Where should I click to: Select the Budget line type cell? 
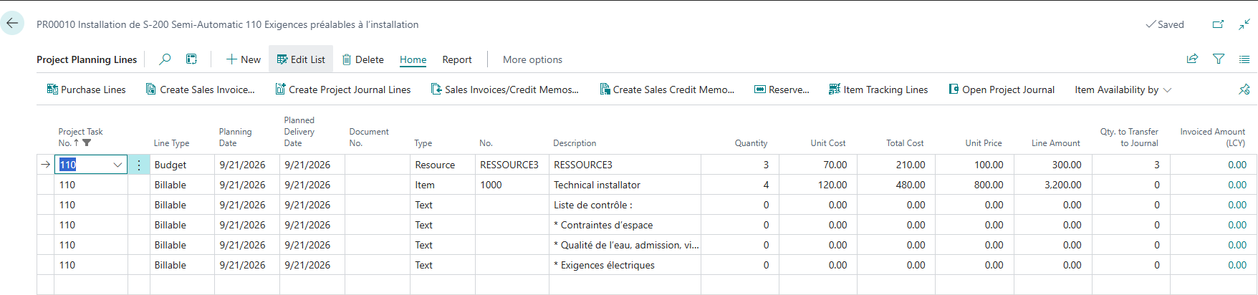(x=182, y=165)
